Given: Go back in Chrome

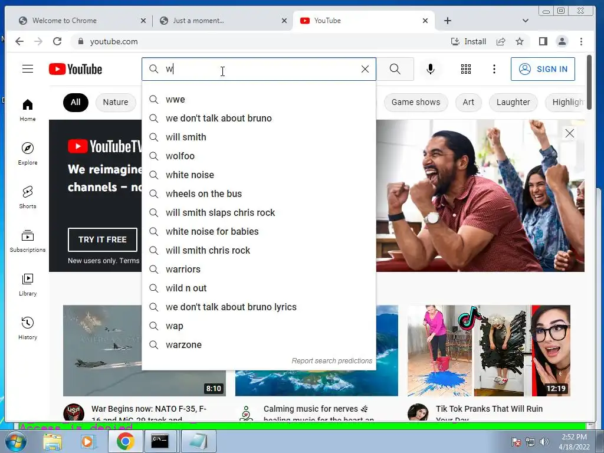Looking at the screenshot, I should pyautogui.click(x=19, y=41).
